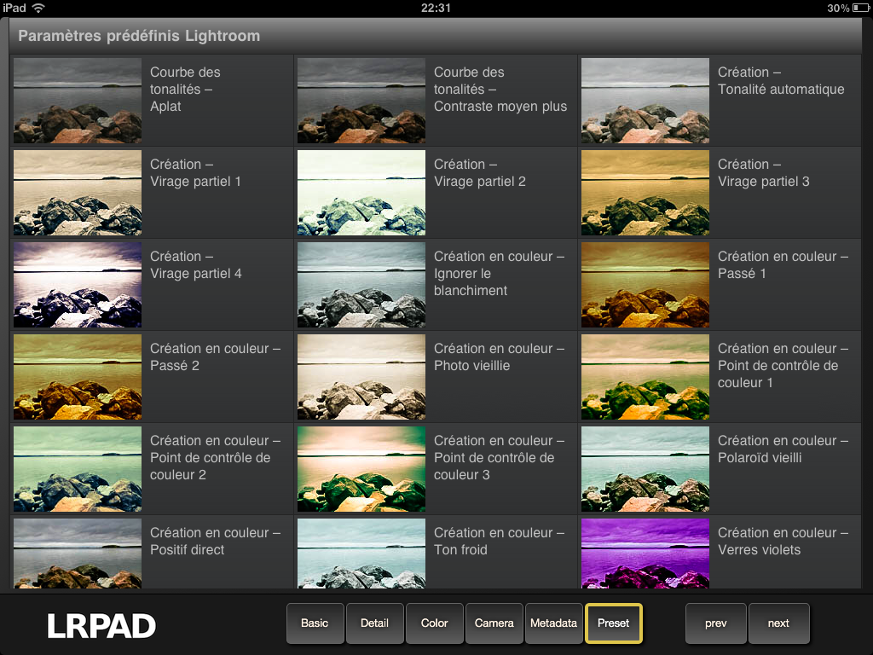Switch to the Basic tab

click(315, 623)
